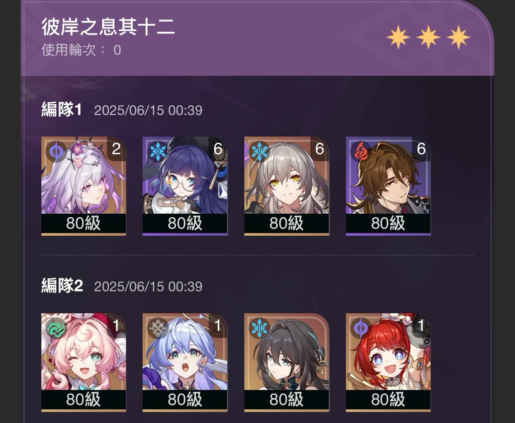Click the Quantum element icon on the white-haired character
This screenshot has width=515, height=423.
(x=56, y=152)
